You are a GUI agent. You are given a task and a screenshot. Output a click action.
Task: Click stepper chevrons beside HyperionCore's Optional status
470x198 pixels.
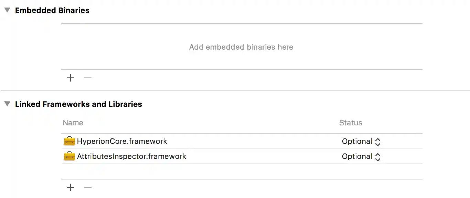377,141
